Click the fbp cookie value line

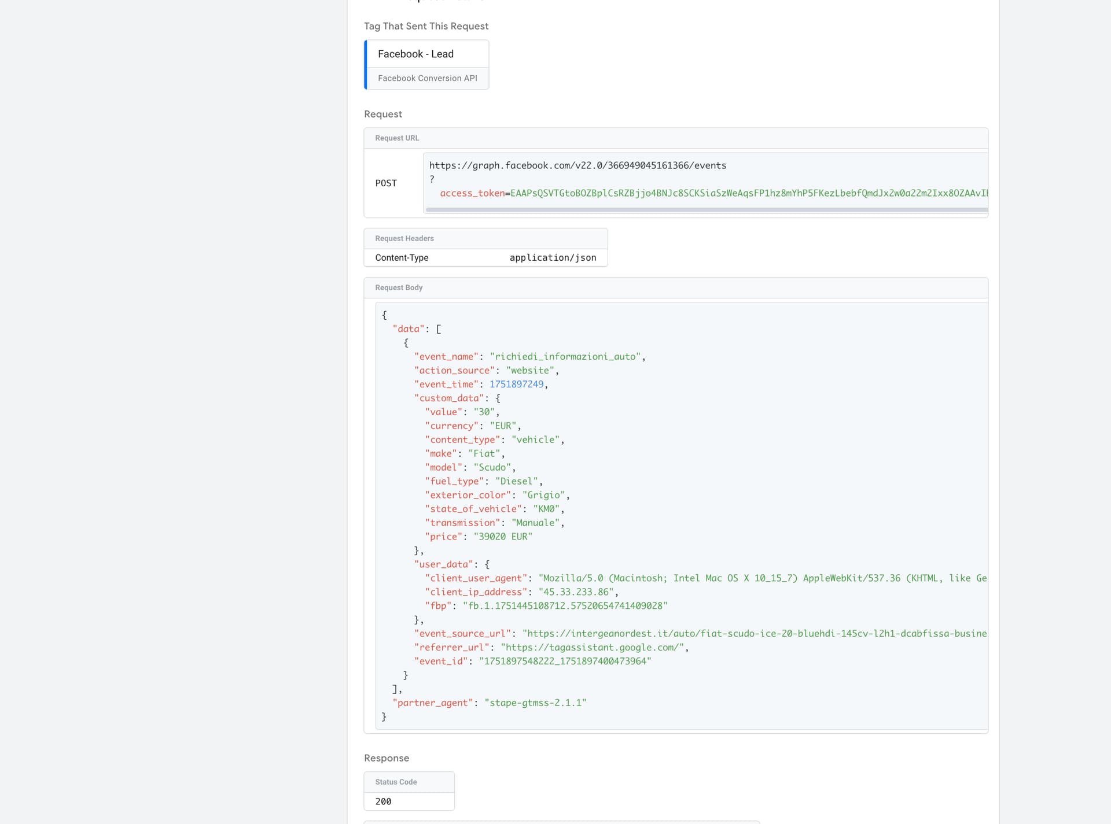click(x=546, y=607)
